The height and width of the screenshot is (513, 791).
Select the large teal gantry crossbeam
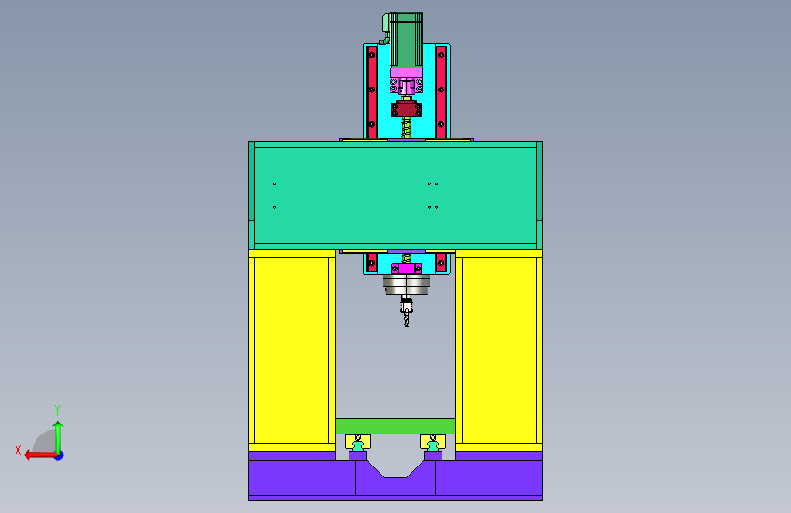click(x=395, y=195)
